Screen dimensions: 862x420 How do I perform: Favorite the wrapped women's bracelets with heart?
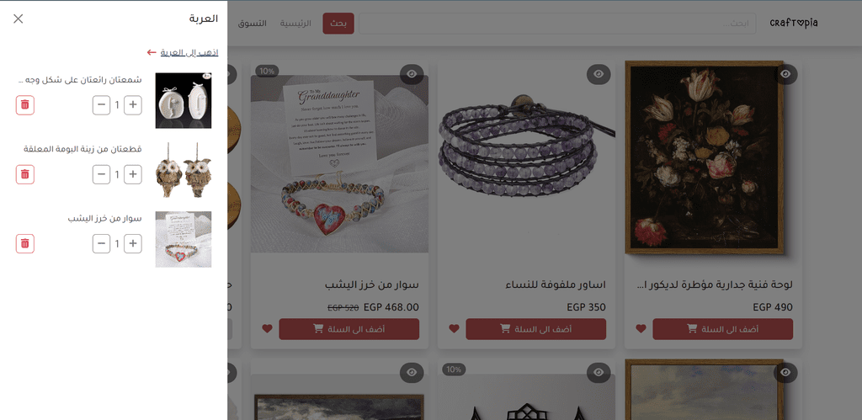[454, 329]
